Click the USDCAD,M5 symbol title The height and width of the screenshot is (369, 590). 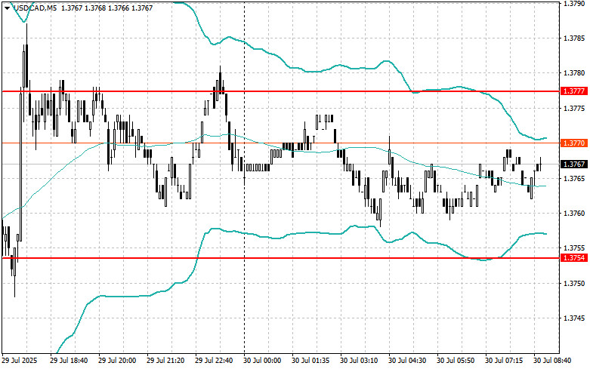tap(36, 8)
